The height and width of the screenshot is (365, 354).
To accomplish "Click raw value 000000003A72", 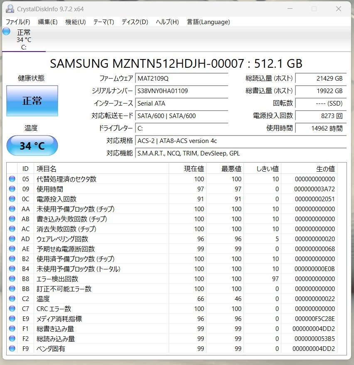I will click(315, 189).
